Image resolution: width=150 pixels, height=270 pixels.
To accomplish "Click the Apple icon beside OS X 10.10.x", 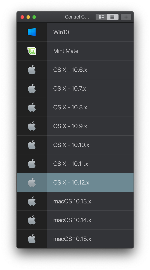I will click(32, 145).
